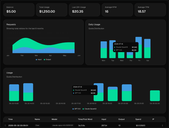Toggle Claude Opus4.8 in Usage chart legend
169x128 pixels.
coord(90,109)
